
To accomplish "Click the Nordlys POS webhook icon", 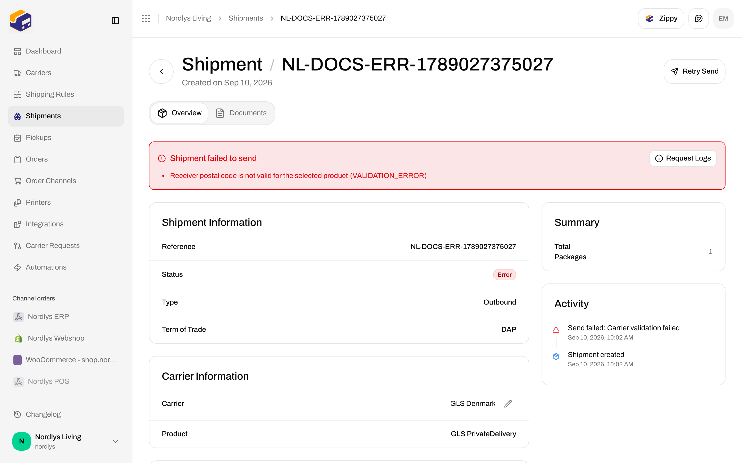I will (x=18, y=381).
